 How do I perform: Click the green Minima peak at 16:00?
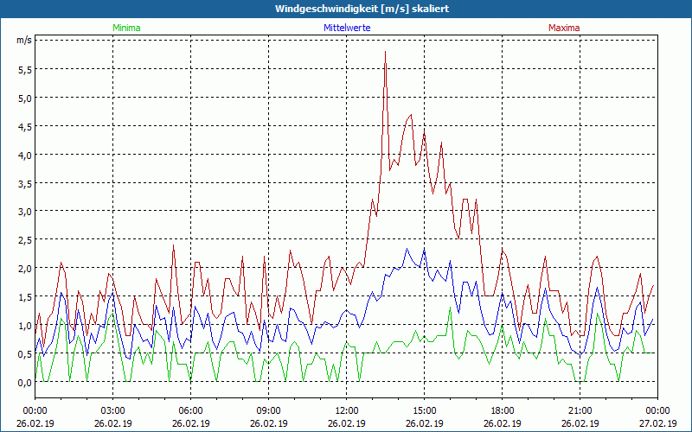pos(450,308)
